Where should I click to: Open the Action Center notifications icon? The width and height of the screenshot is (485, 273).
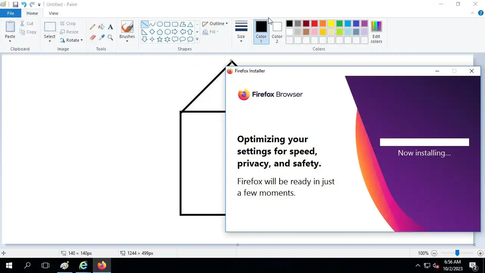click(473, 265)
